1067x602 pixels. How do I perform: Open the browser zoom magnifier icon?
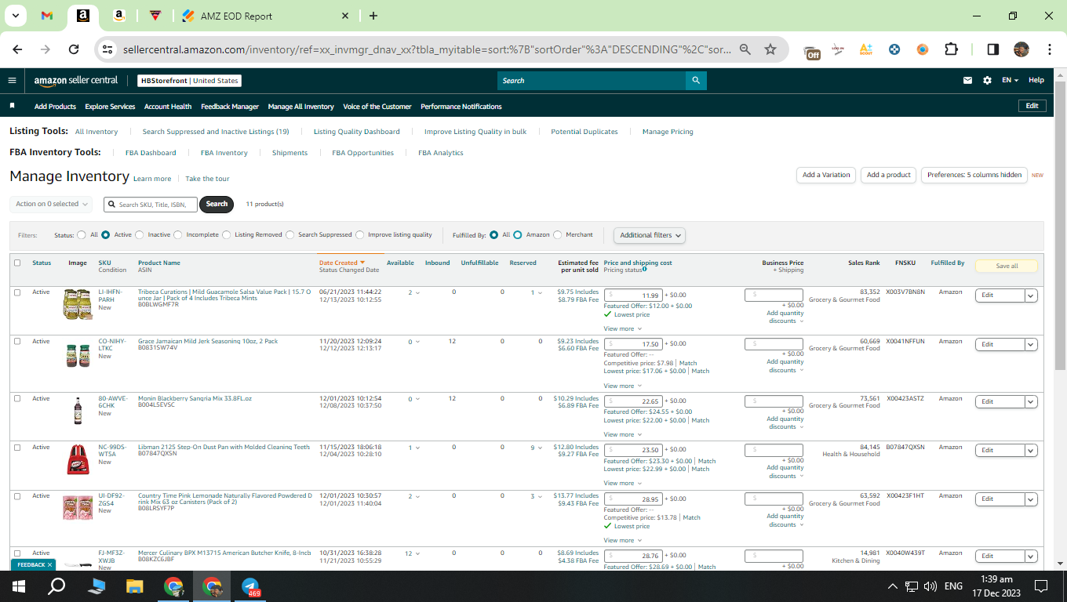[x=745, y=49]
